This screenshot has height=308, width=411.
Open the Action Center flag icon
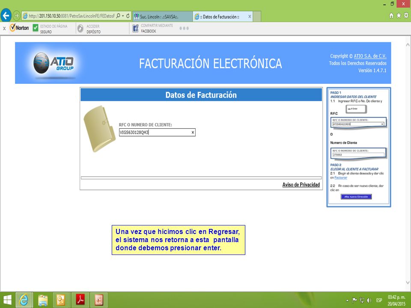tap(354, 300)
